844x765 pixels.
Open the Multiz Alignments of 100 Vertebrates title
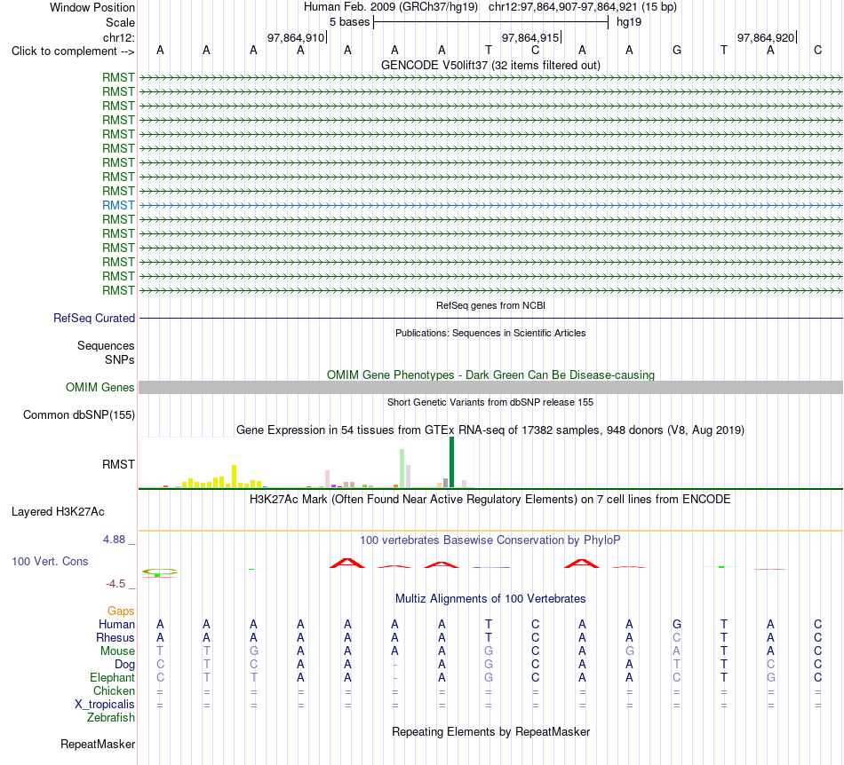490,598
